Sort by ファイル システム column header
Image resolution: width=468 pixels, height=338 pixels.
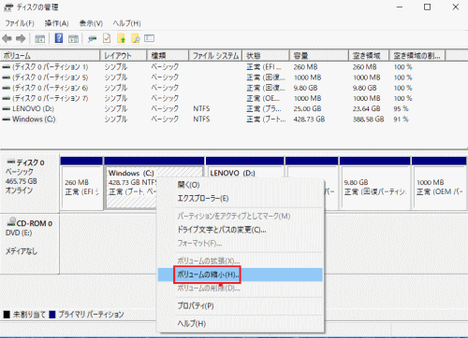coord(215,56)
